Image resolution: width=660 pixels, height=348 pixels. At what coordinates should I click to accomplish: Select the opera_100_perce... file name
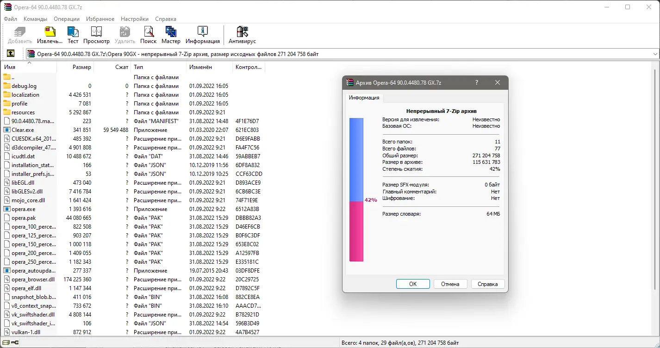(34, 227)
